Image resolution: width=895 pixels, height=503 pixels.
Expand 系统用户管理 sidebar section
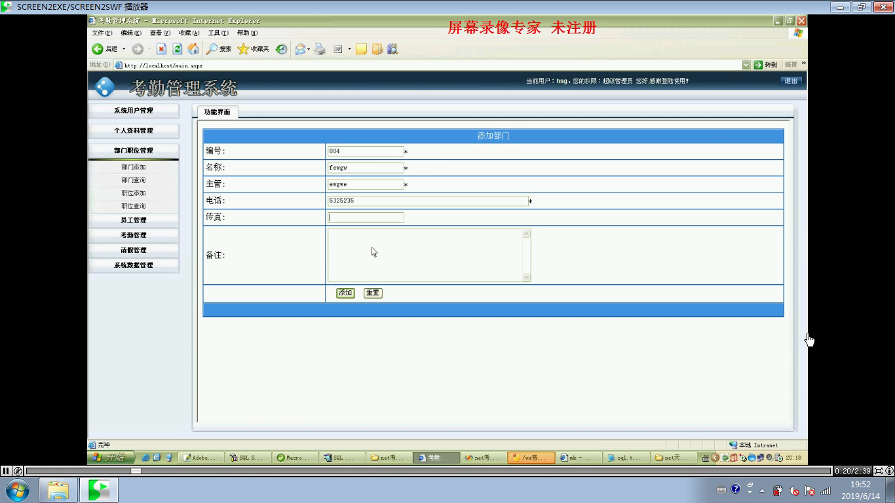pyautogui.click(x=134, y=111)
